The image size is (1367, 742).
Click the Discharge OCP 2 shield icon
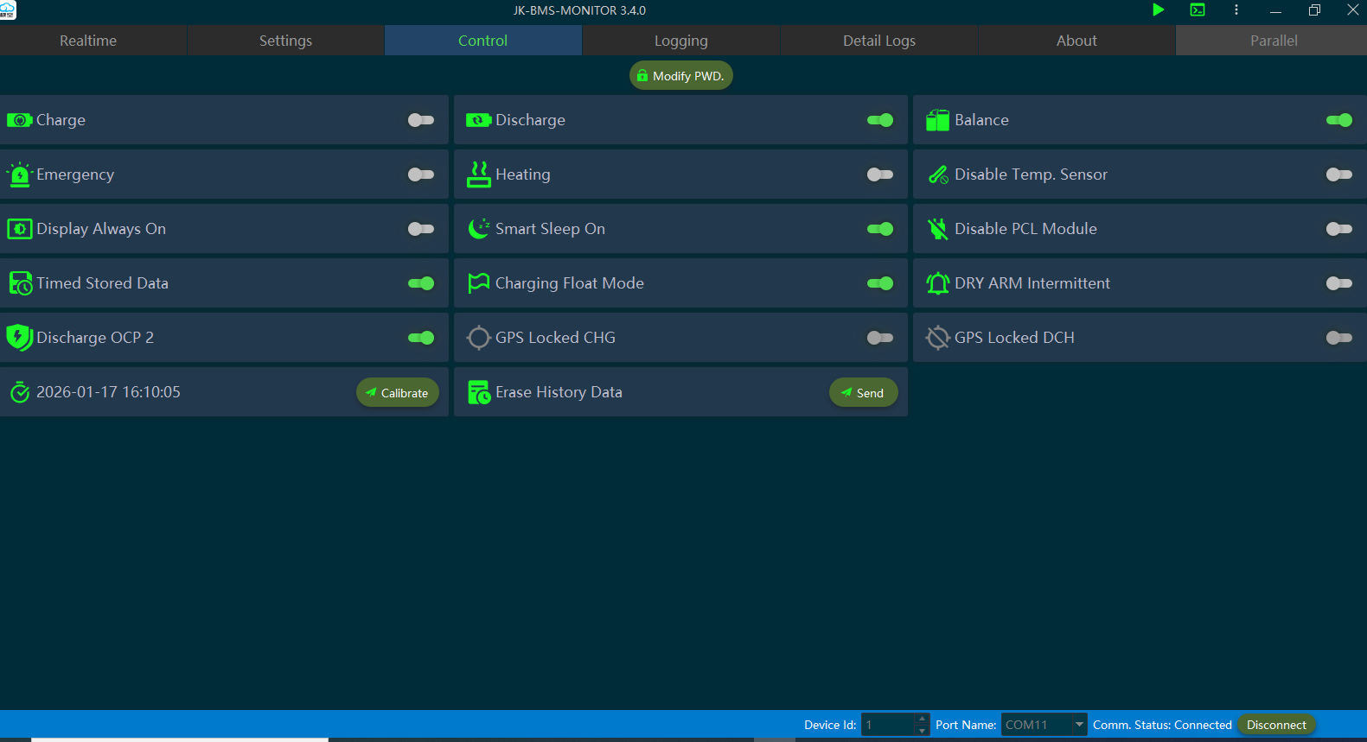(x=19, y=338)
